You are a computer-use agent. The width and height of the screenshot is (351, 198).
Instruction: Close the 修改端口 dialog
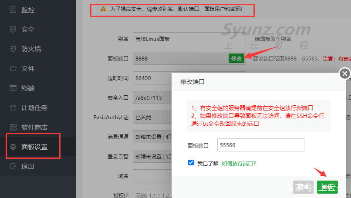(x=345, y=74)
